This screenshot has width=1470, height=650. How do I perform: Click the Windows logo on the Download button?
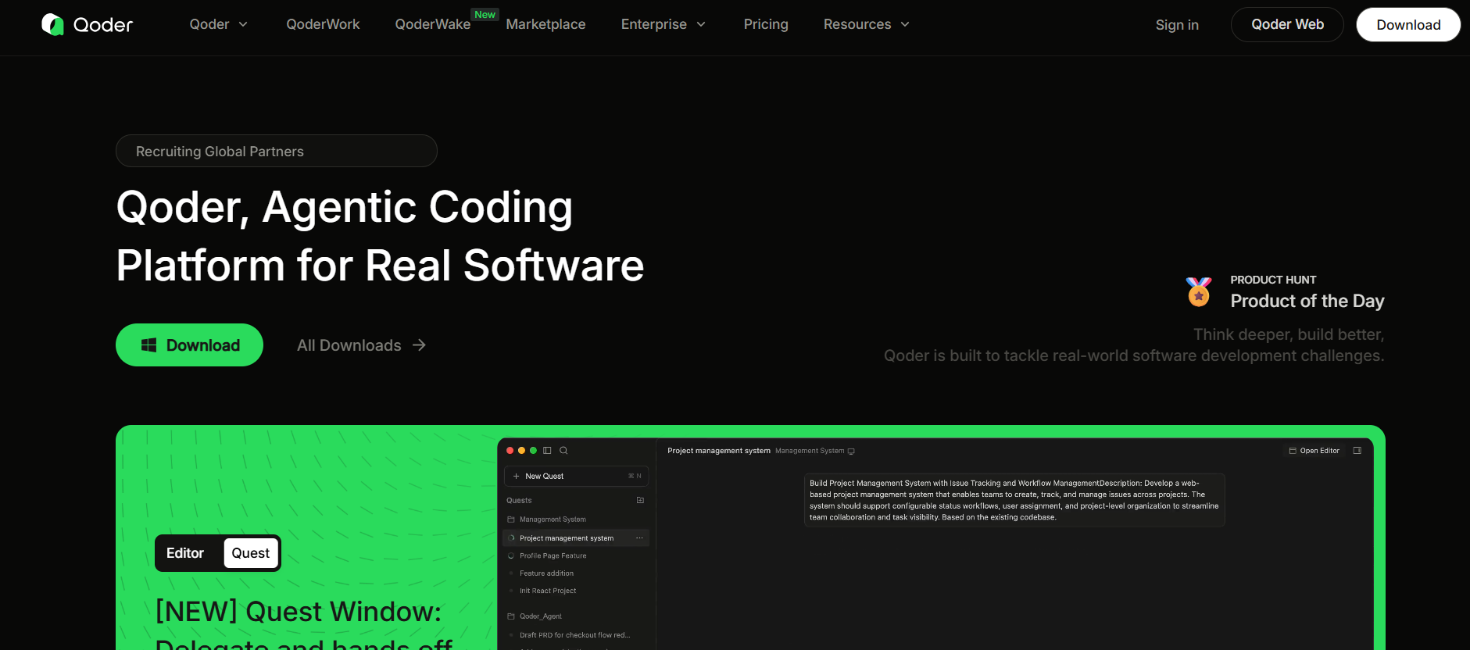pos(148,345)
